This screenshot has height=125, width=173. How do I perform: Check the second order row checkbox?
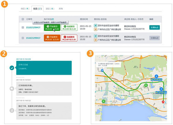(x=23, y=38)
